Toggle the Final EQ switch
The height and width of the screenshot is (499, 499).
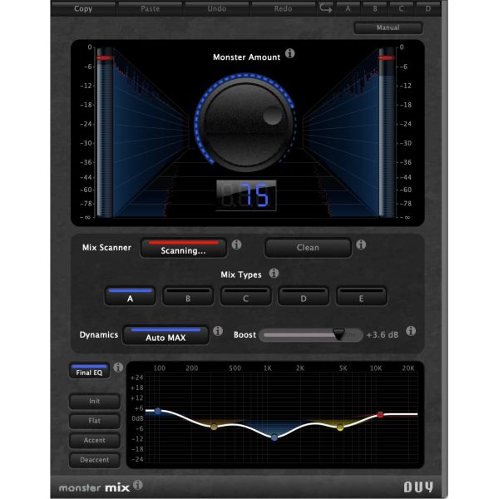[x=90, y=371]
